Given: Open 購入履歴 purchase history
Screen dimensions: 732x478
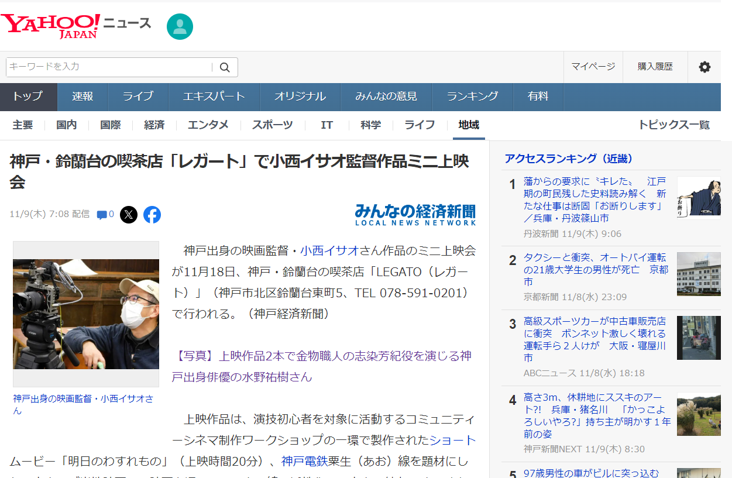Looking at the screenshot, I should click(x=655, y=67).
